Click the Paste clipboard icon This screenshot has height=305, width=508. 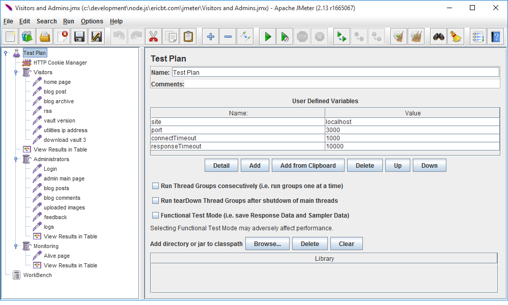pos(188,37)
